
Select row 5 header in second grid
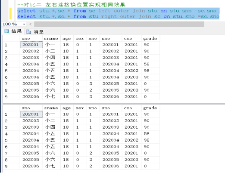(11, 140)
